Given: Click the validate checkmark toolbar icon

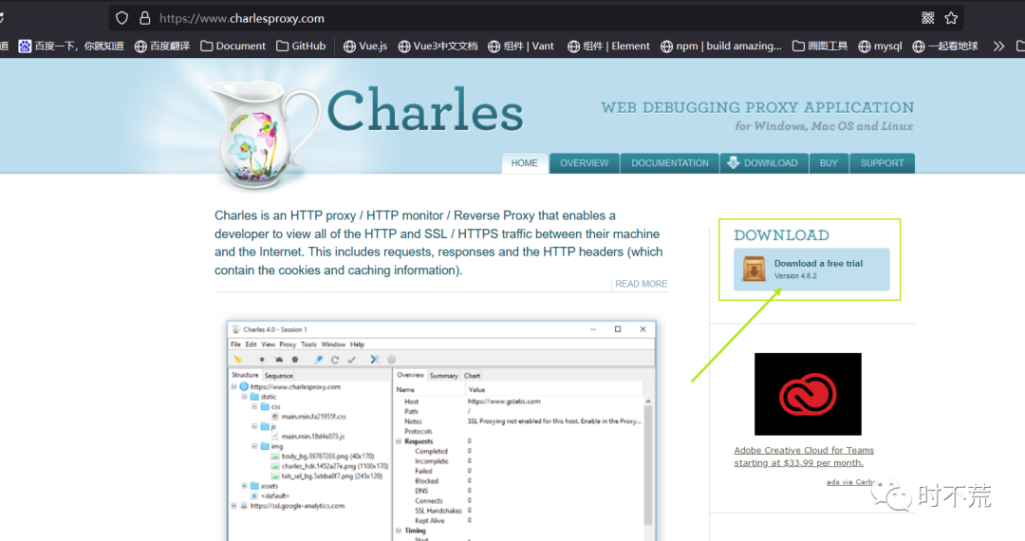Looking at the screenshot, I should (351, 360).
